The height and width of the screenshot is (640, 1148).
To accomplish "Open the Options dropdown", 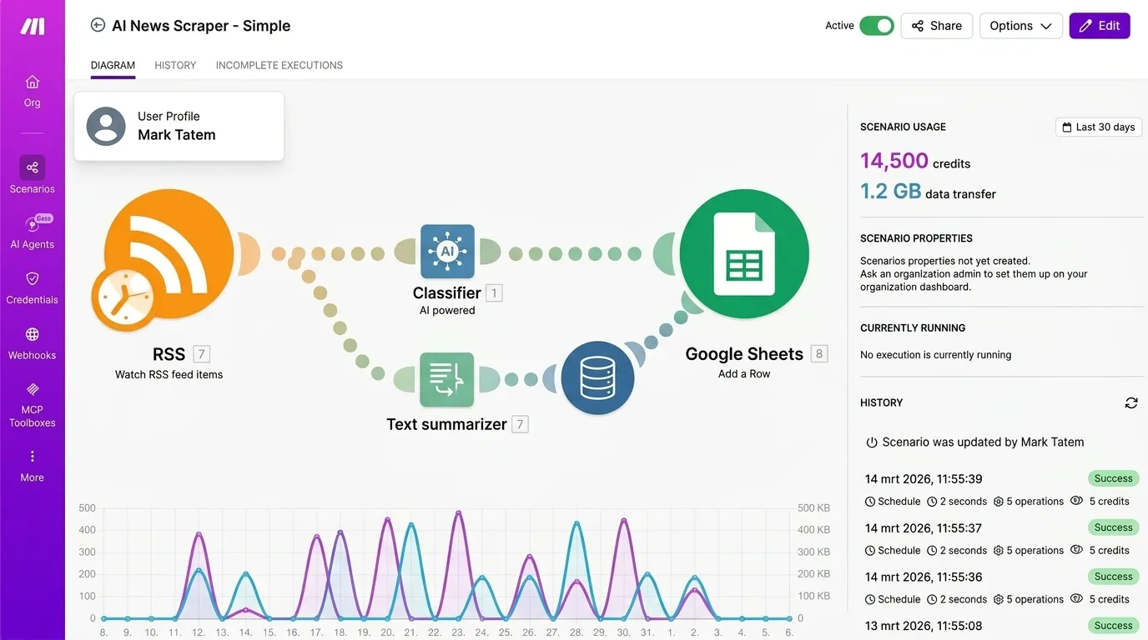I will click(x=1020, y=26).
